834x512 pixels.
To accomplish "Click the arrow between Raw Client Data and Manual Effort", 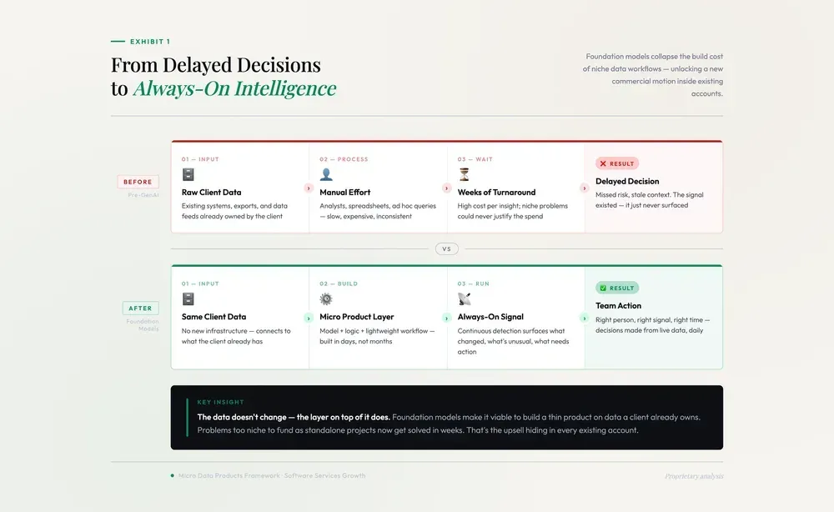I will pyautogui.click(x=309, y=188).
